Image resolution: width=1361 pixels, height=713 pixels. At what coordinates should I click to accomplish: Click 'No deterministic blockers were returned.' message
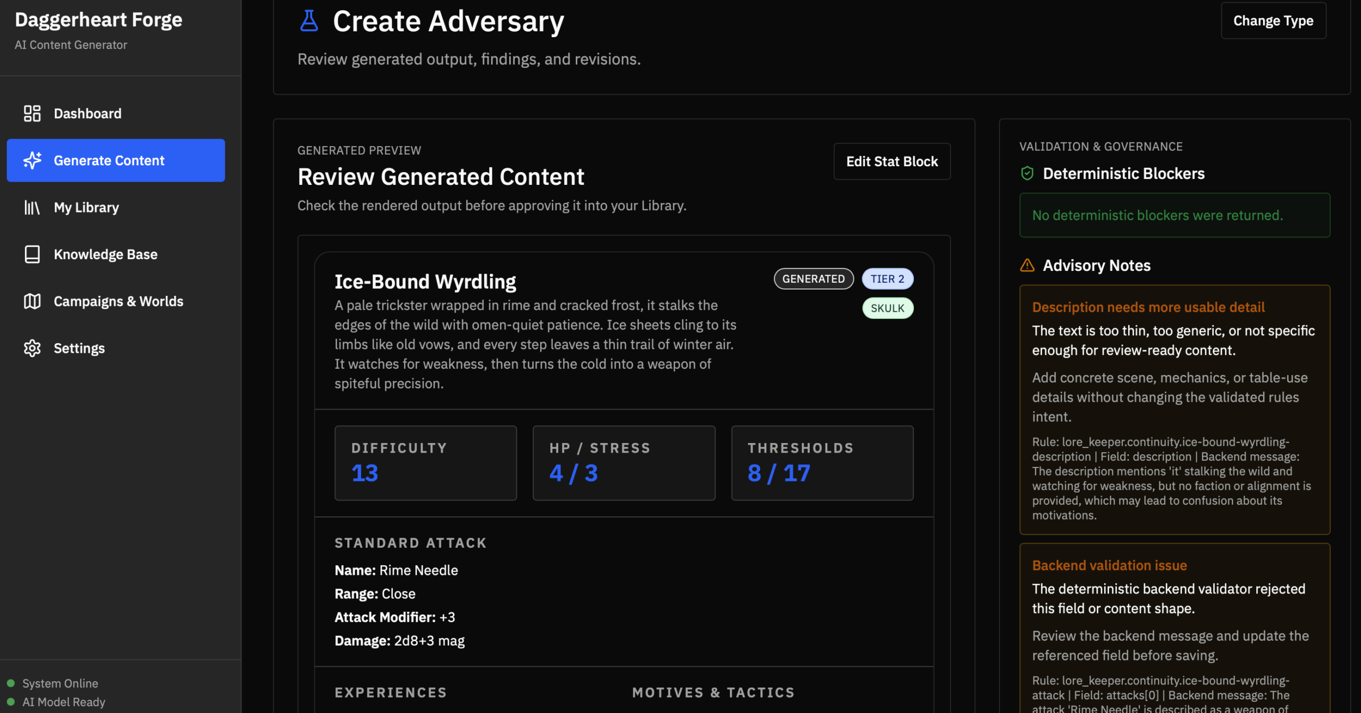coord(1157,215)
